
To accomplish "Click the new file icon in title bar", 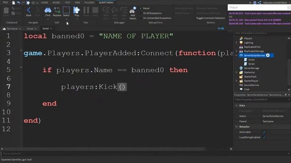I will pos(13,3).
